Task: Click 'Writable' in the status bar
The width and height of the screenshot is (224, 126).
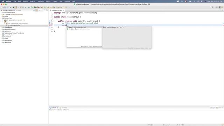Action: pos(150,125)
